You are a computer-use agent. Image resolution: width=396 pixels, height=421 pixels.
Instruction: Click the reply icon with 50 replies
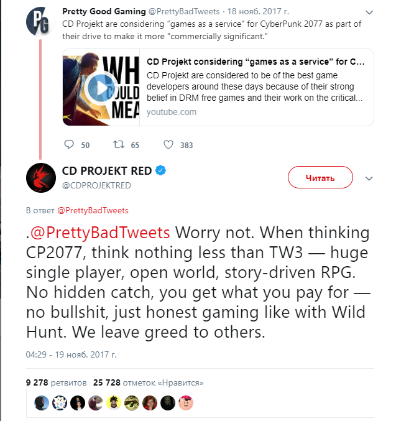(x=70, y=145)
